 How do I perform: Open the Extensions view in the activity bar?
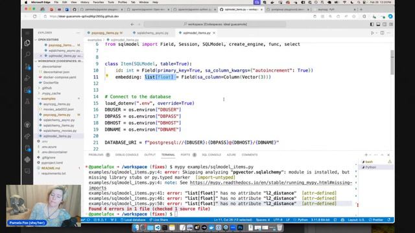(27, 90)
